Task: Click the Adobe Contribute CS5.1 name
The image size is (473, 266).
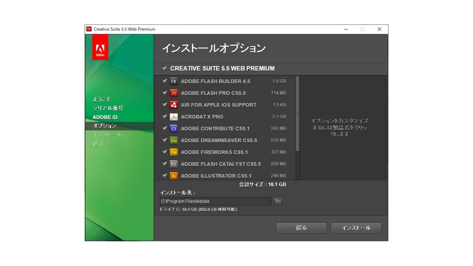Action: (x=215, y=128)
